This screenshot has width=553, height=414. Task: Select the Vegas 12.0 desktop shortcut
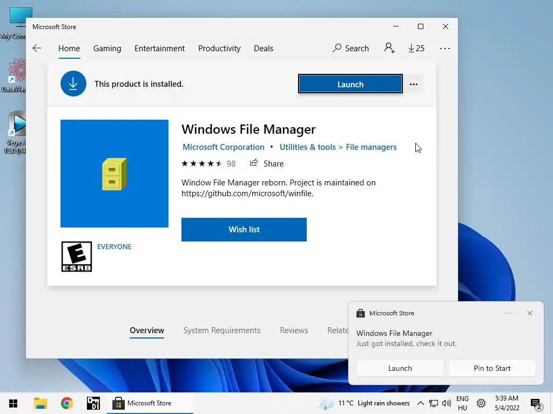click(x=14, y=132)
